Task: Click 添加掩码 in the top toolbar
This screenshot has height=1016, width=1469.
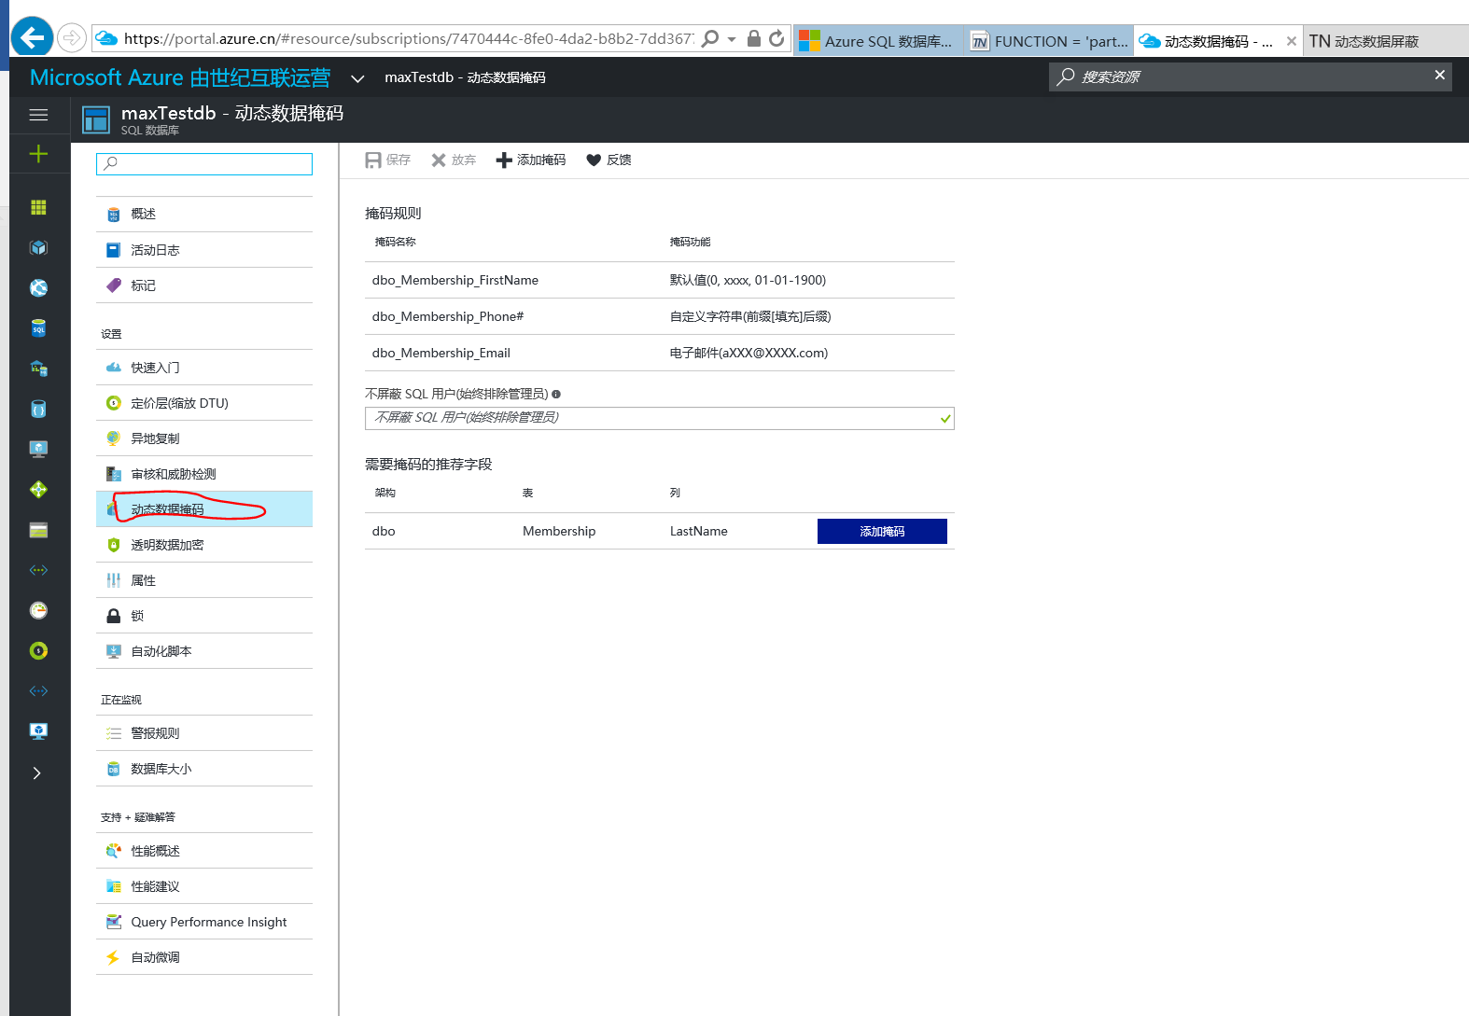Action: pyautogui.click(x=530, y=160)
